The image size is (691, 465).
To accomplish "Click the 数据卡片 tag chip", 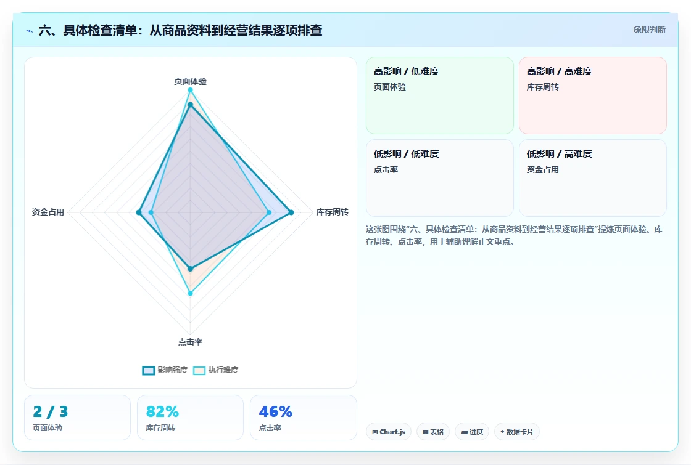I will (x=517, y=432).
